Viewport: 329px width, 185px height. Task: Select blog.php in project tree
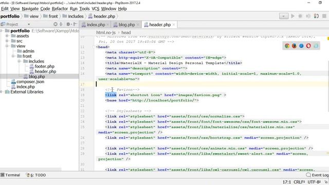(36, 77)
